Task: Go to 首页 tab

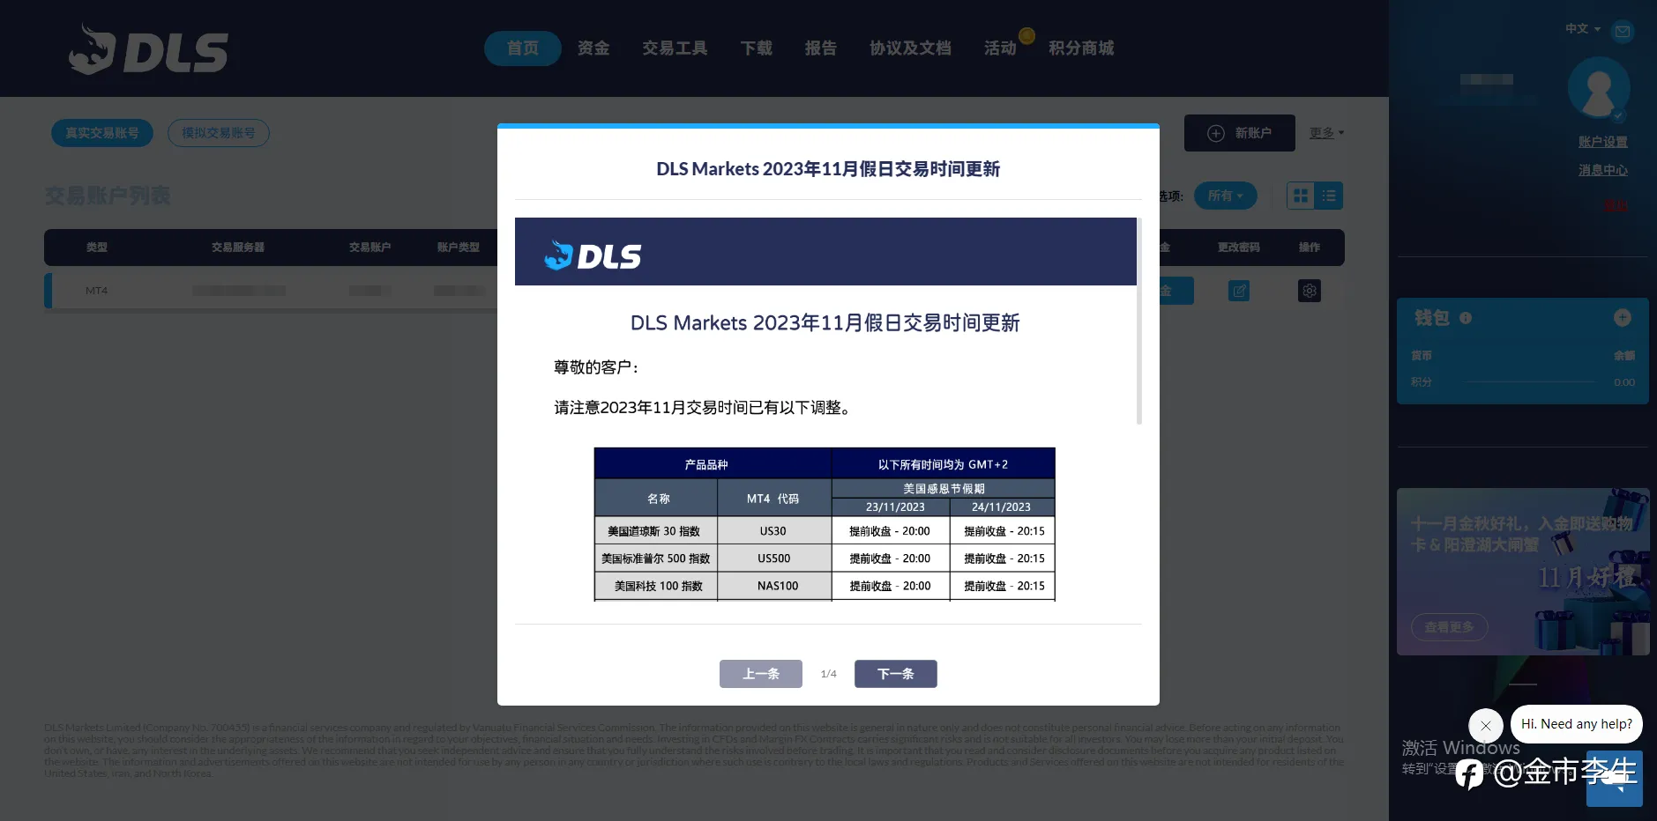Action: pyautogui.click(x=522, y=48)
